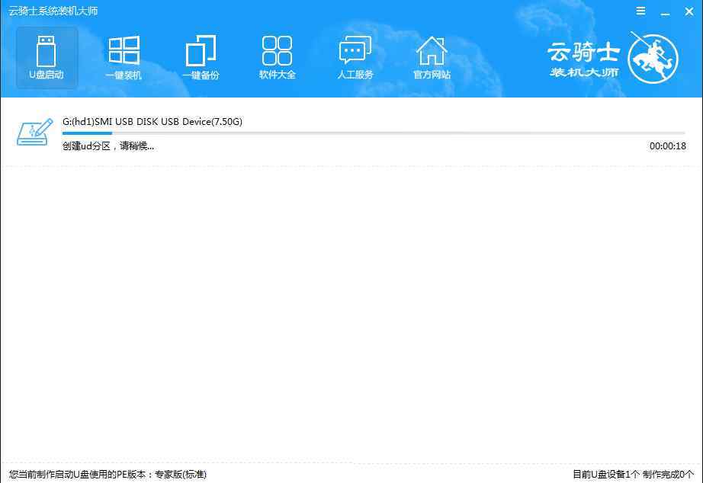Image resolution: width=703 pixels, height=483 pixels.
Task: Click the 00:00:18 elapsed timer
Action: pos(667,146)
